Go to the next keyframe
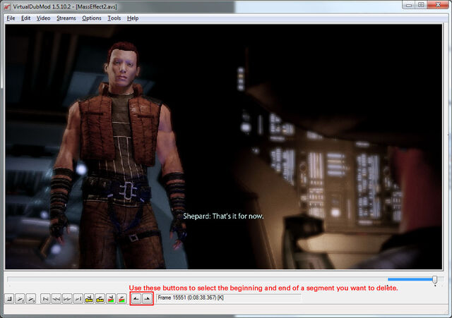452x318 pixels. click(x=100, y=299)
